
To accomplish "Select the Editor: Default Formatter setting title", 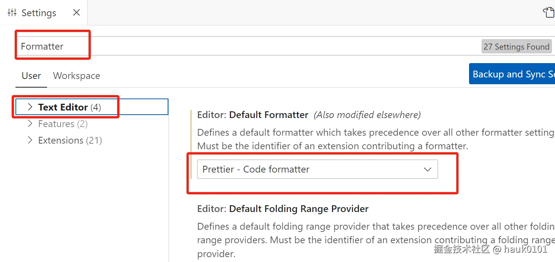I will (x=253, y=115).
